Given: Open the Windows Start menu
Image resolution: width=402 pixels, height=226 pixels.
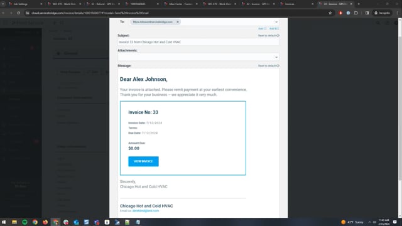Looking at the screenshot, I should [x=4, y=222].
